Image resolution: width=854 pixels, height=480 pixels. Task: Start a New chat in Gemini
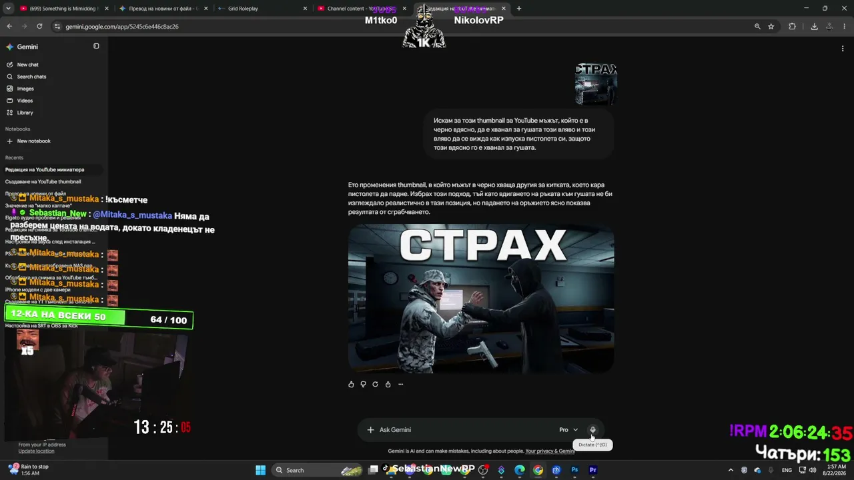[23, 65]
